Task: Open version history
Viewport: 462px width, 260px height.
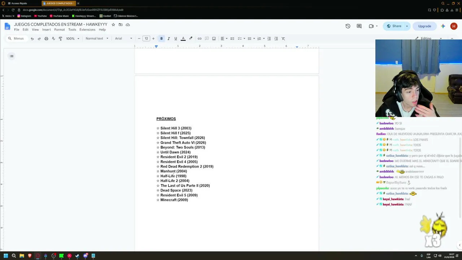Action: (x=348, y=26)
